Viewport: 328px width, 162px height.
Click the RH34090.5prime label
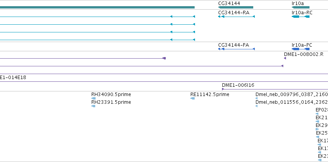[111, 94]
